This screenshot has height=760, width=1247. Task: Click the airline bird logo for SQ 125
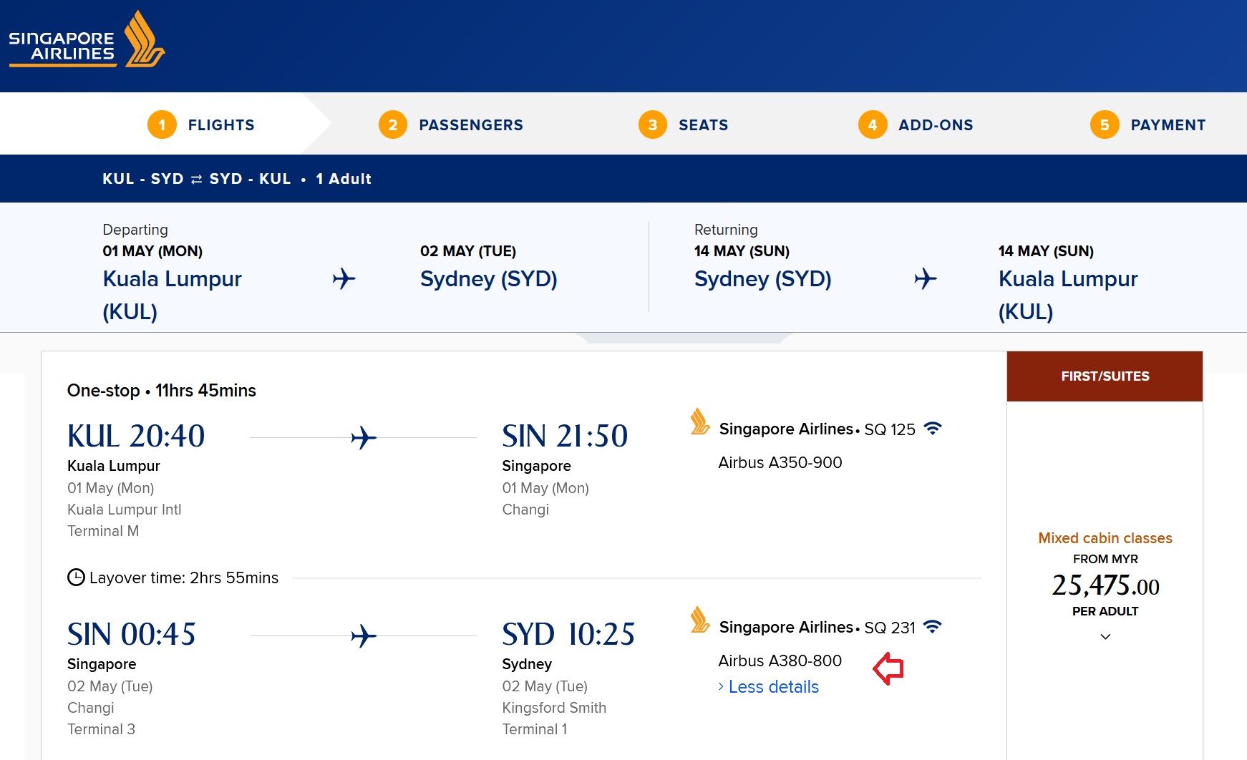pyautogui.click(x=699, y=422)
